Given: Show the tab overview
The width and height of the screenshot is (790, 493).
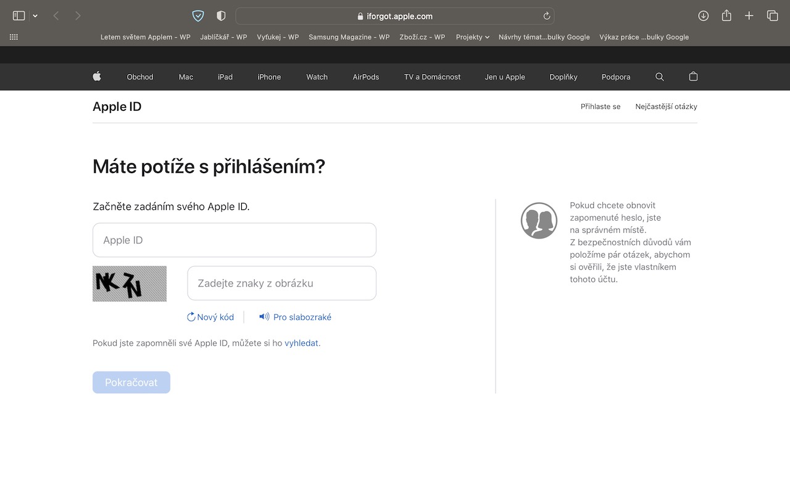Looking at the screenshot, I should click(772, 16).
